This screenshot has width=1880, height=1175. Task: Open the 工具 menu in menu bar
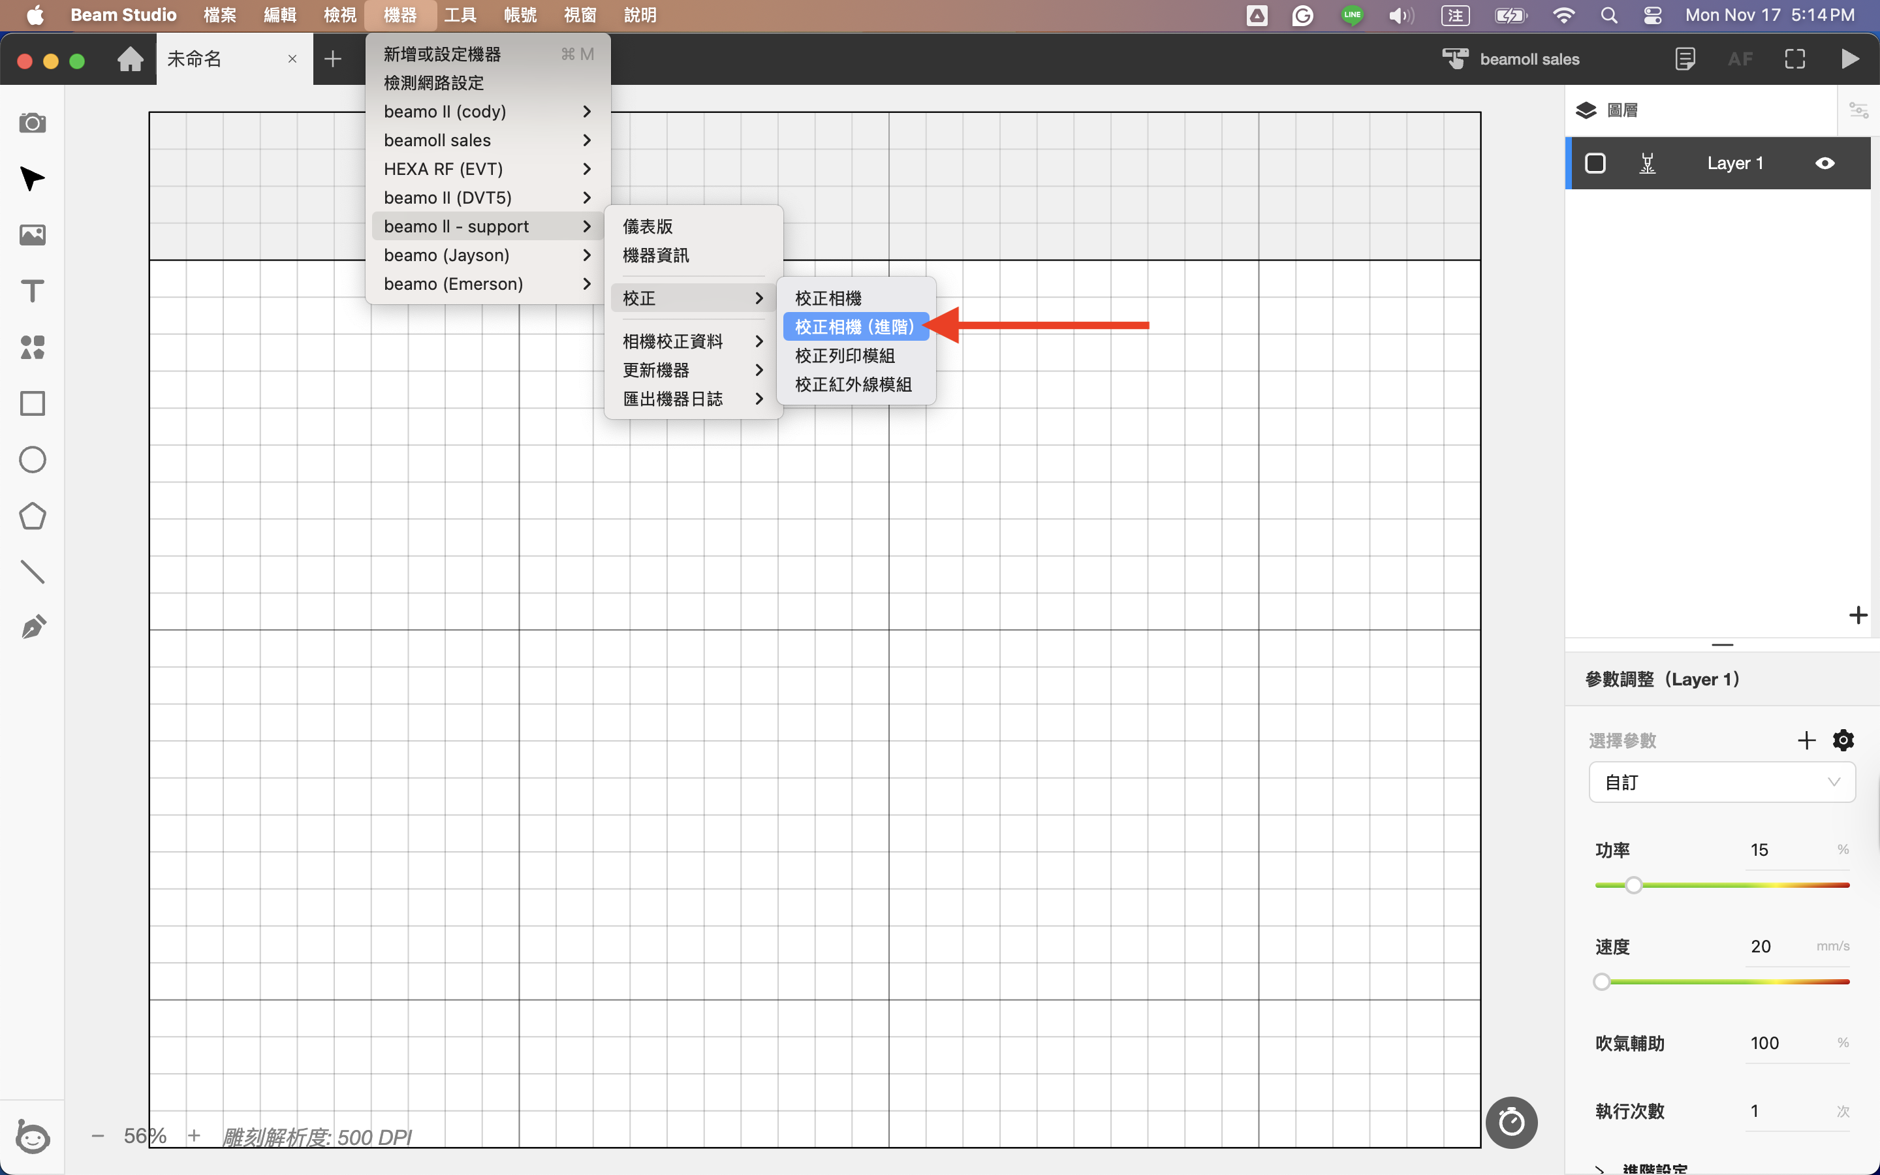coord(460,15)
